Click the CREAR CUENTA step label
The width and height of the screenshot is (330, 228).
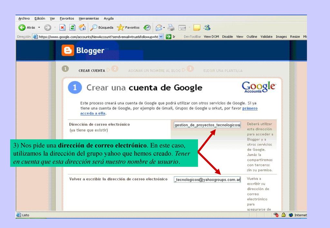pyautogui.click(x=92, y=71)
